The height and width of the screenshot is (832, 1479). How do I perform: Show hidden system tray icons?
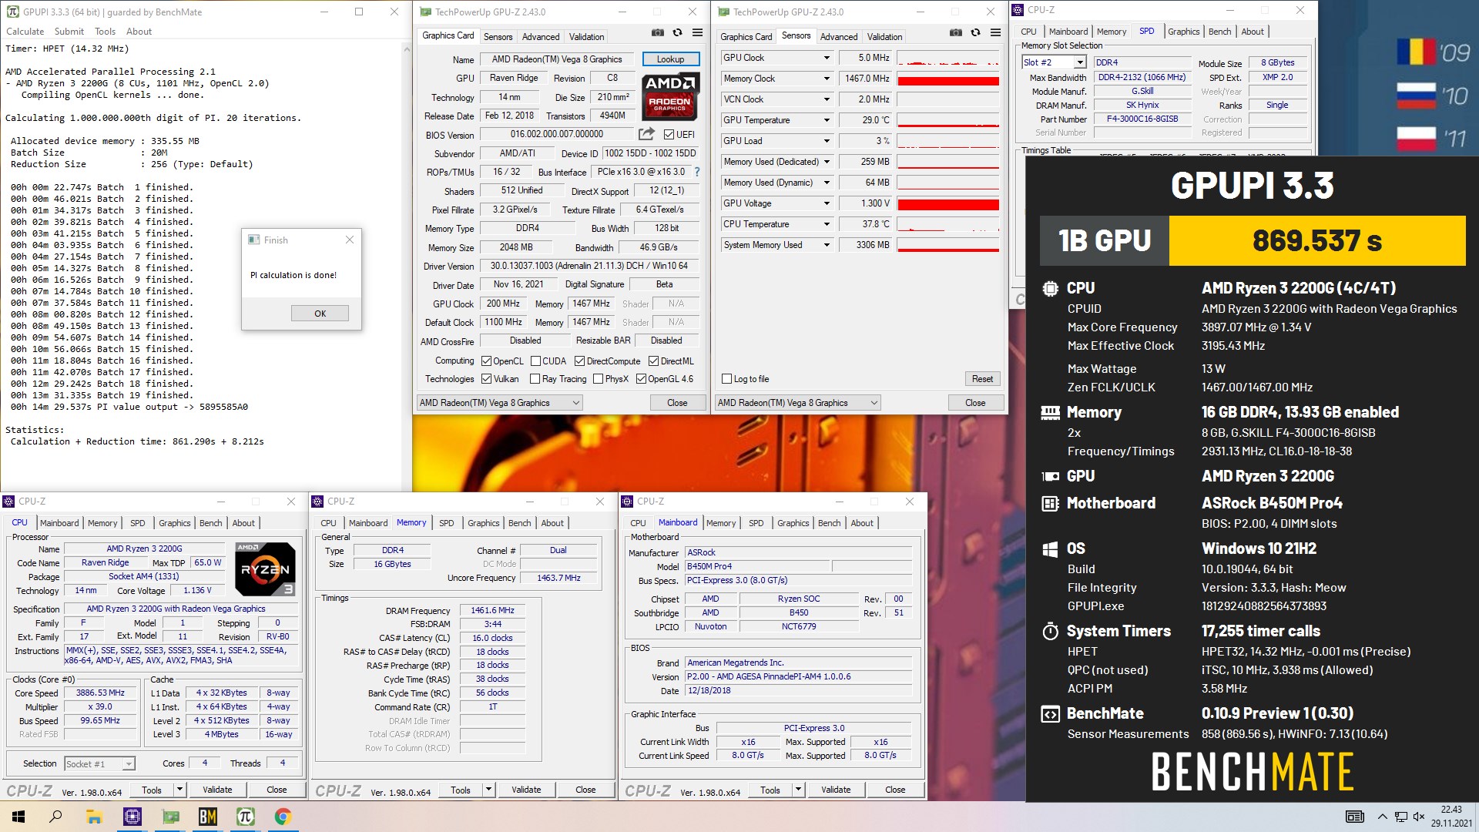pyautogui.click(x=1382, y=817)
